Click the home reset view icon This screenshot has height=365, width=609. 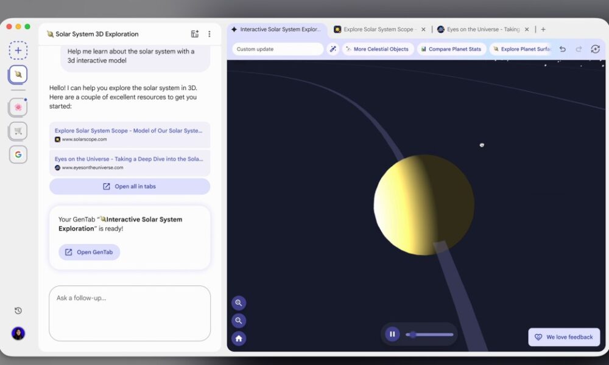(x=239, y=338)
